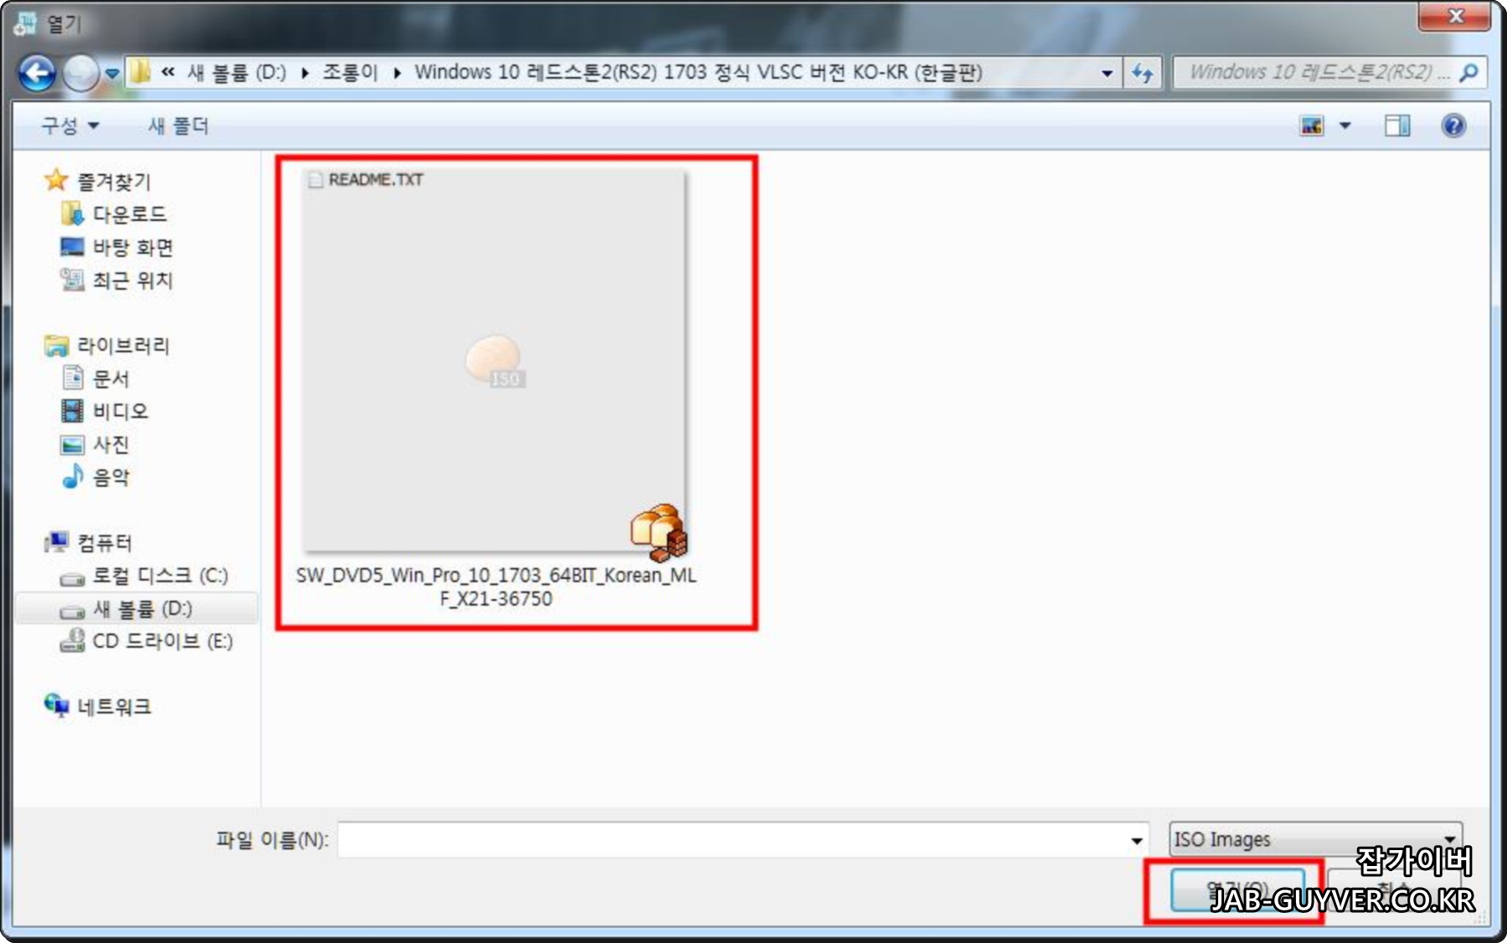Screen dimensions: 1507x943
Task: Click the 라이브러리 folder icon
Action: click(x=56, y=345)
